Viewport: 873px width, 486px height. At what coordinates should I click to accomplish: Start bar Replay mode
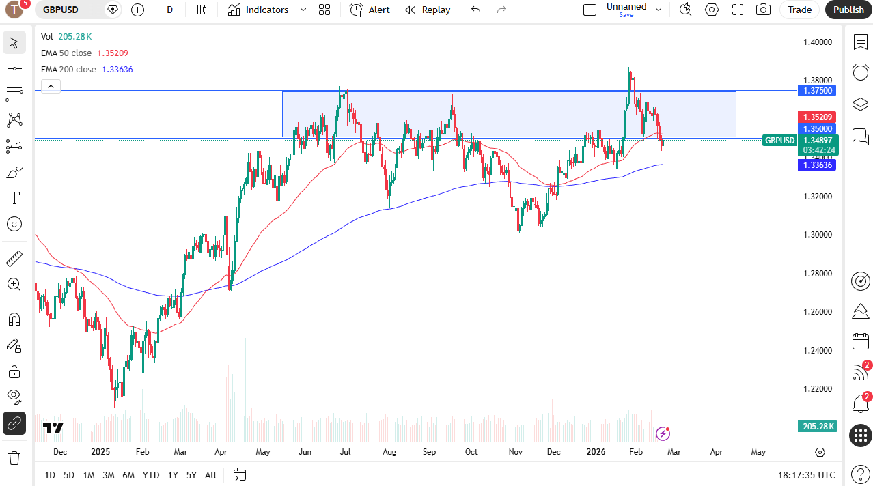click(x=428, y=10)
